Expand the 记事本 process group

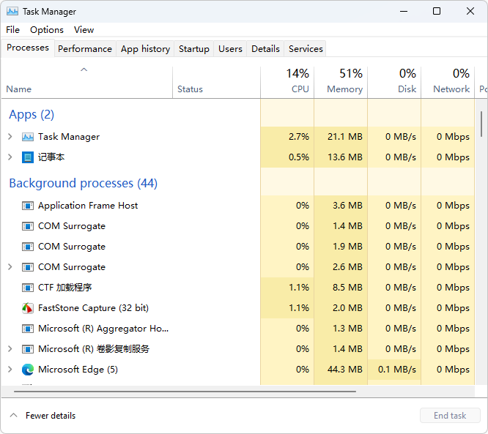(x=10, y=157)
